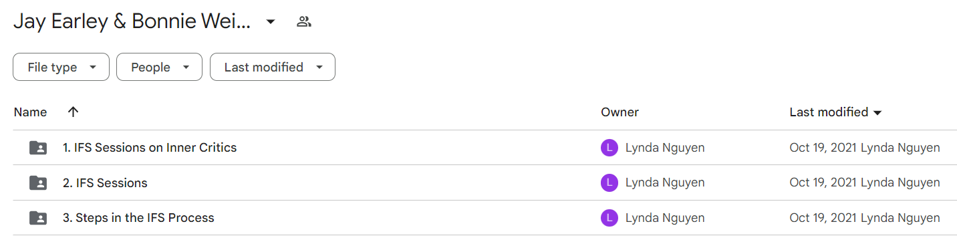
Task: Click shared folder icon for IFS Sessions on Inner Critics
Action: (x=38, y=148)
